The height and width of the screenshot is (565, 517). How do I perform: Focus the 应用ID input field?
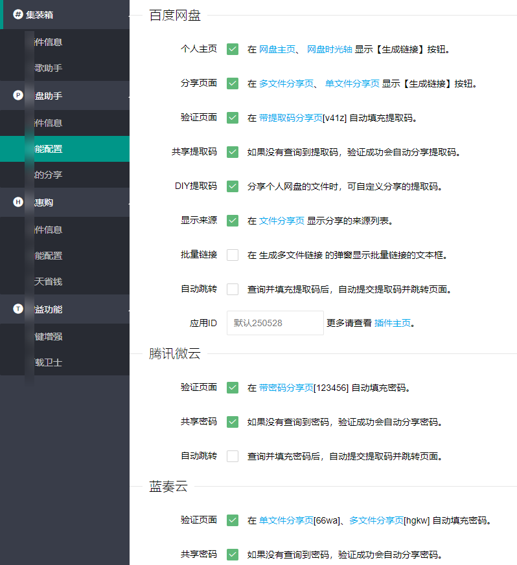275,323
